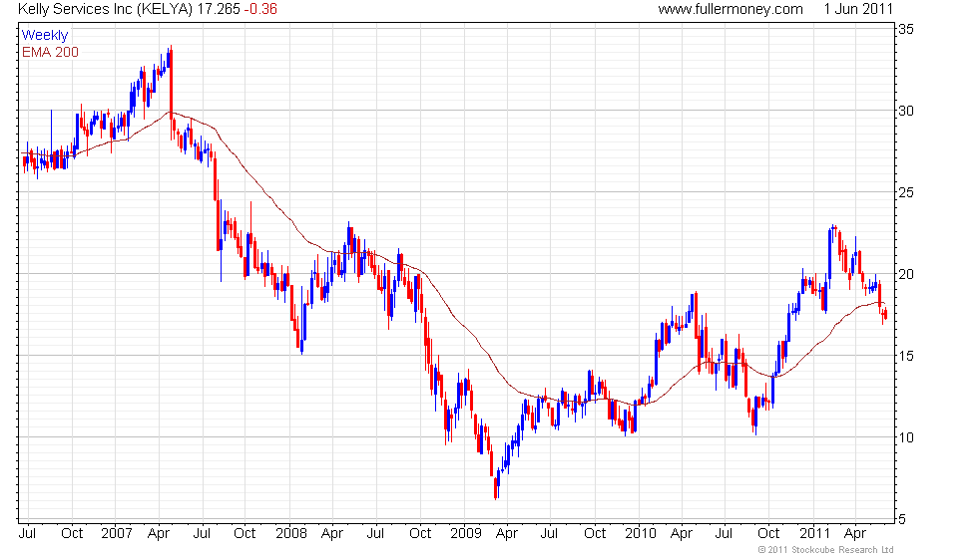Click the Stockcube Research Ltd copyright text

[825, 550]
